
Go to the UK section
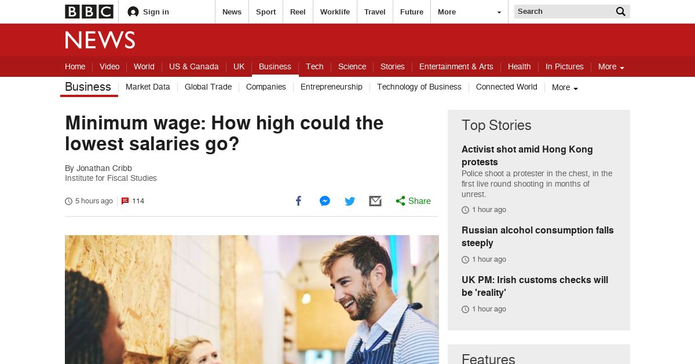[x=239, y=66]
